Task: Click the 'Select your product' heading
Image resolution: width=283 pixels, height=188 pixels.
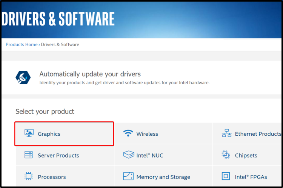Action: pos(45,112)
